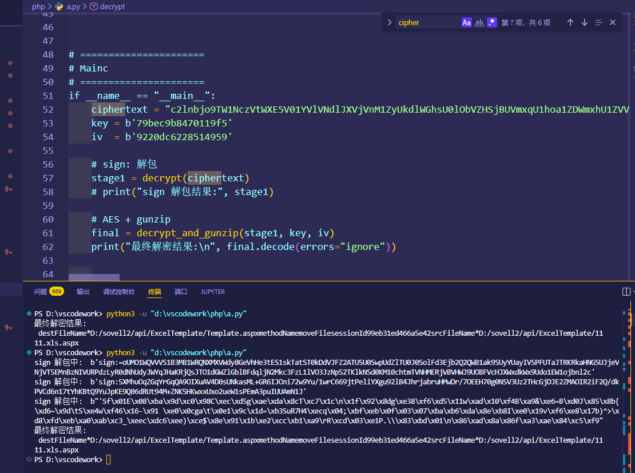Toggle regular expression search option

[492, 22]
